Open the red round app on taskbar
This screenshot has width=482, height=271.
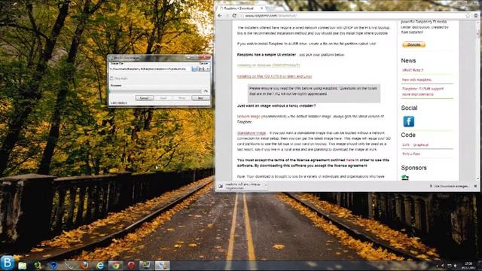(x=131, y=266)
